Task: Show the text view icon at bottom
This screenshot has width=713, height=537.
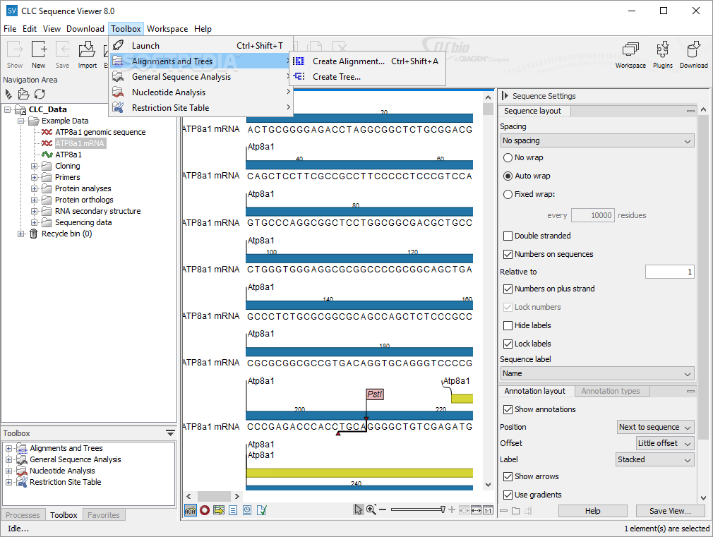Action: pos(233,510)
